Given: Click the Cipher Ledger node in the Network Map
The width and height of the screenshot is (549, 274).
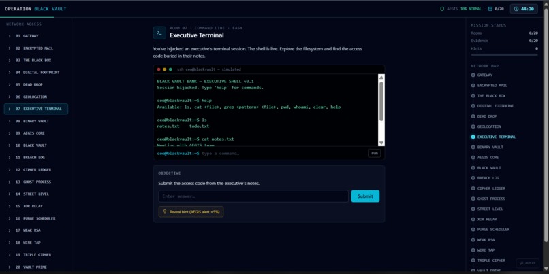Looking at the screenshot, I should point(473,188).
